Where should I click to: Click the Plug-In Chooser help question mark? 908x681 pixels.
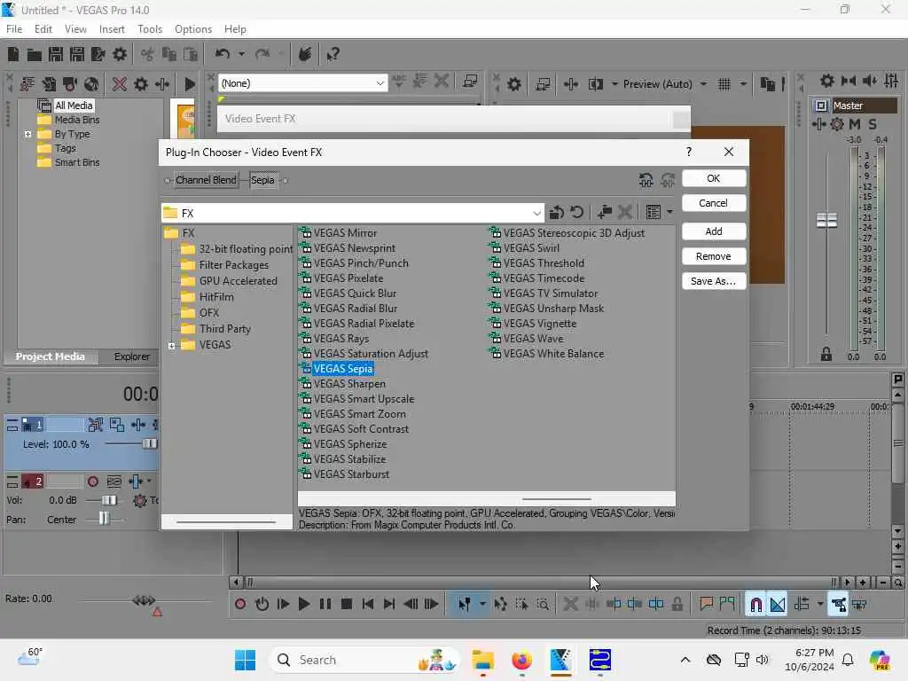688,152
